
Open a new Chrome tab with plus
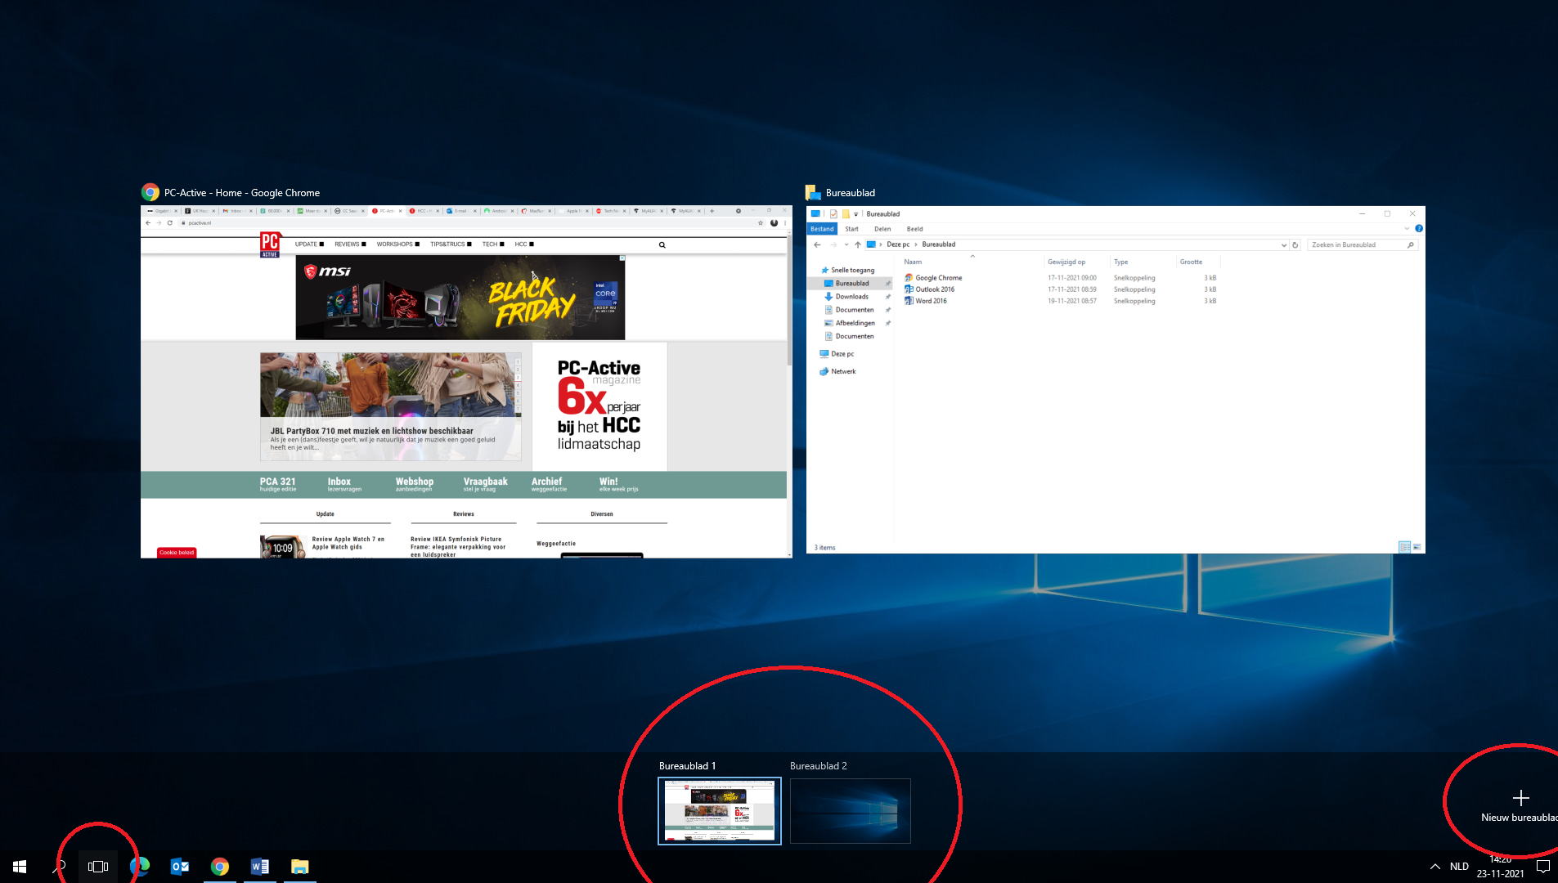coord(712,211)
